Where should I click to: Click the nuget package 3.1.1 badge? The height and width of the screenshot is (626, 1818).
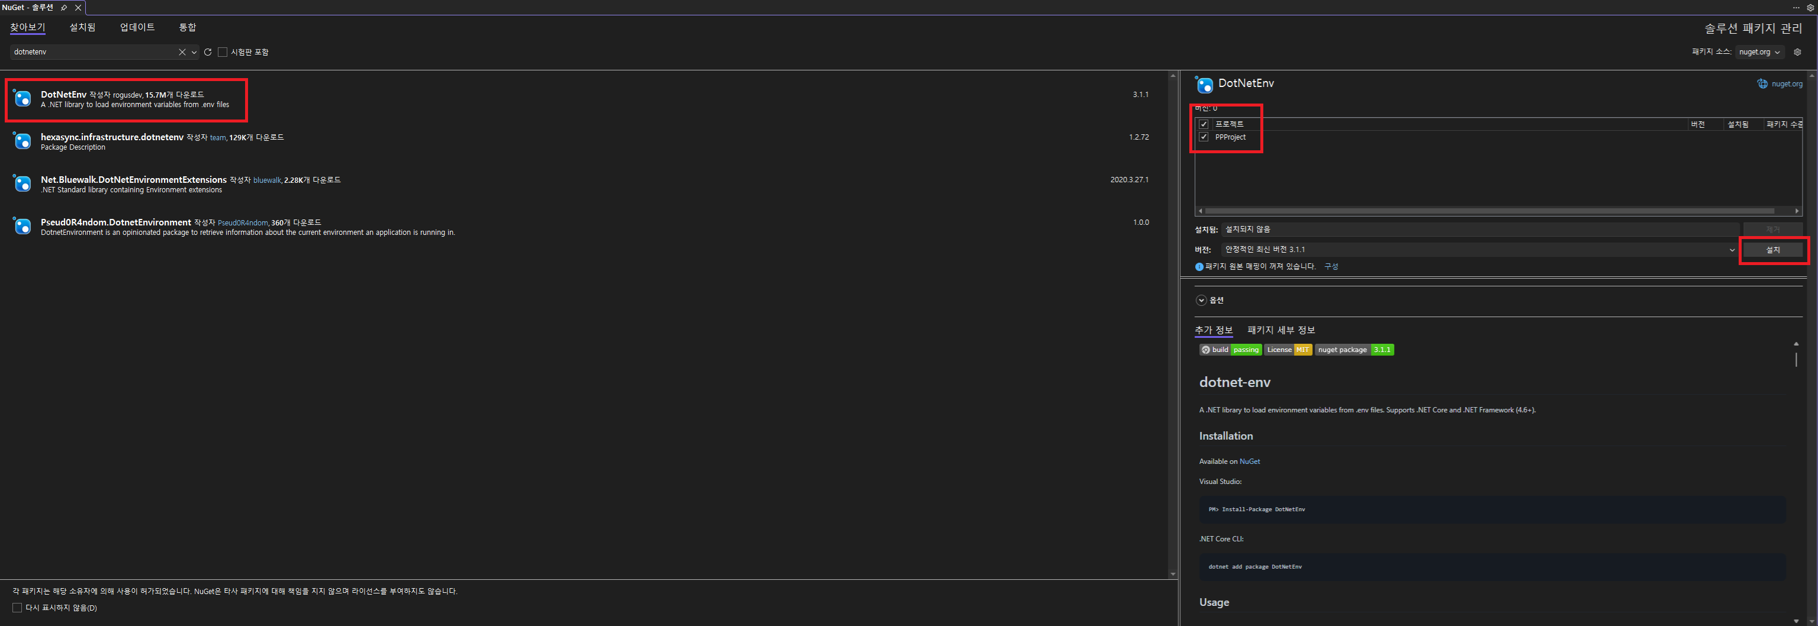tap(1354, 350)
